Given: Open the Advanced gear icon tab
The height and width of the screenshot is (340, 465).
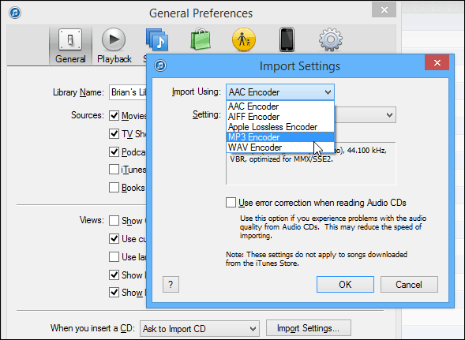Looking at the screenshot, I should [331, 39].
